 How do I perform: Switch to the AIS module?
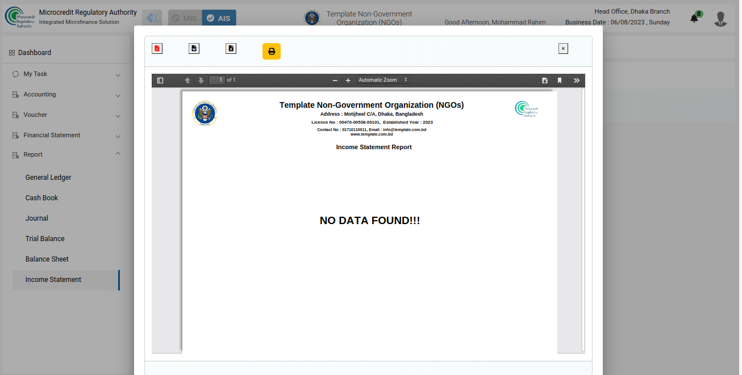tap(219, 18)
